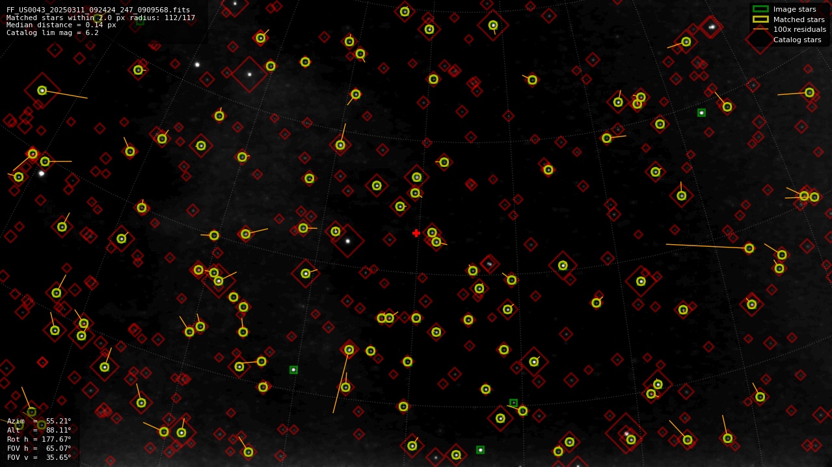
Task: Click the red cross at image center
Action: [x=416, y=233]
